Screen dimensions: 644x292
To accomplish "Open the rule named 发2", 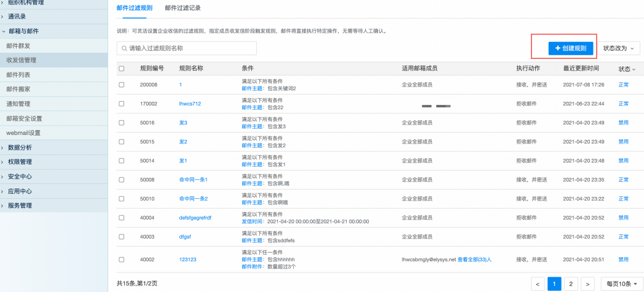I will pyautogui.click(x=183, y=142).
